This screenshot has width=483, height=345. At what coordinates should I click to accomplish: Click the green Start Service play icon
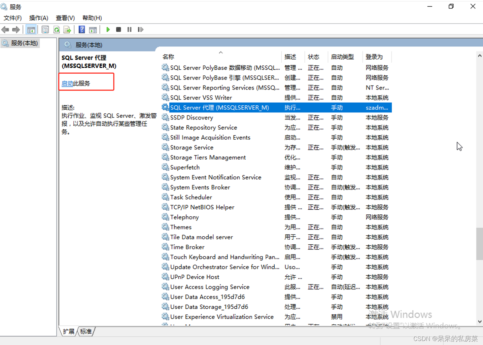[108, 30]
